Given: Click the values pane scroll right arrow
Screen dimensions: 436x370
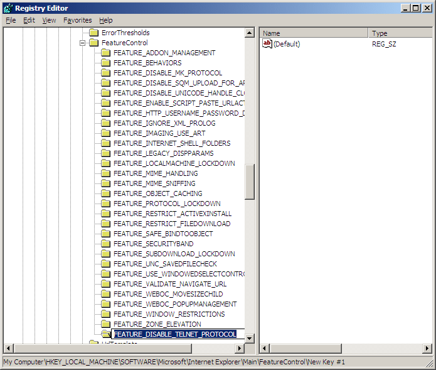Looking at the screenshot, I should pyautogui.click(x=428, y=348).
